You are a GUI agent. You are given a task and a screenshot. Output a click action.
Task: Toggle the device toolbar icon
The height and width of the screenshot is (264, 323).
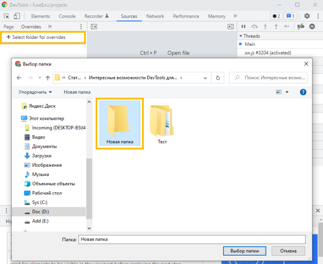click(x=16, y=16)
